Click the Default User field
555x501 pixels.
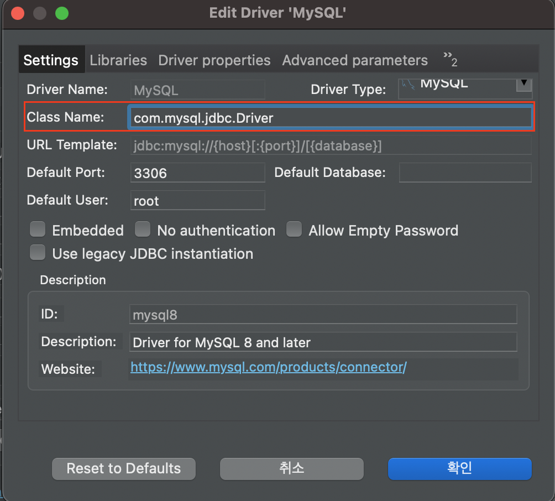(x=198, y=200)
